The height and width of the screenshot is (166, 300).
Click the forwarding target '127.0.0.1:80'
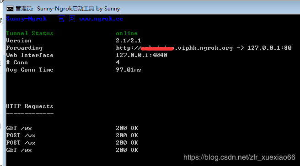(269, 48)
